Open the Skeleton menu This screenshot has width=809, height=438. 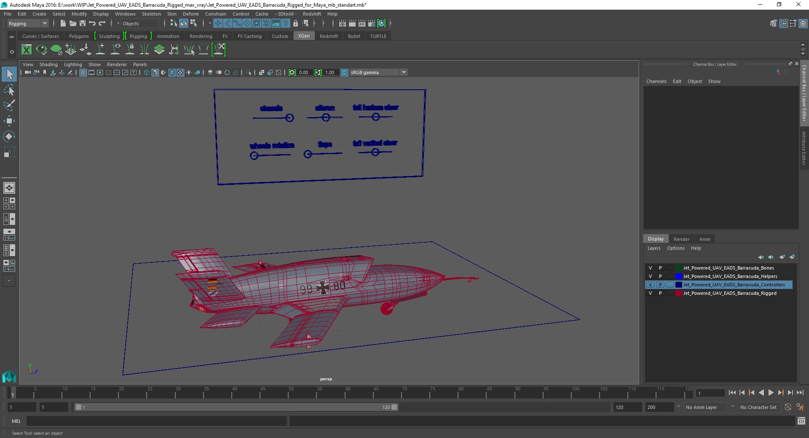coord(151,14)
